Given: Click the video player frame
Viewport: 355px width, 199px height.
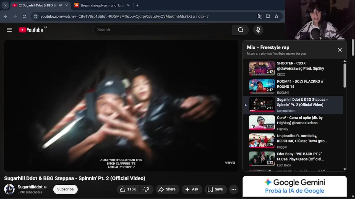Looking at the screenshot, I should [x=121, y=106].
